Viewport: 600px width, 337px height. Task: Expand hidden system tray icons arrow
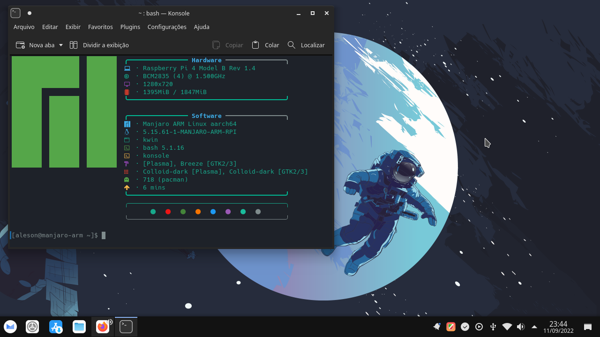tap(534, 327)
